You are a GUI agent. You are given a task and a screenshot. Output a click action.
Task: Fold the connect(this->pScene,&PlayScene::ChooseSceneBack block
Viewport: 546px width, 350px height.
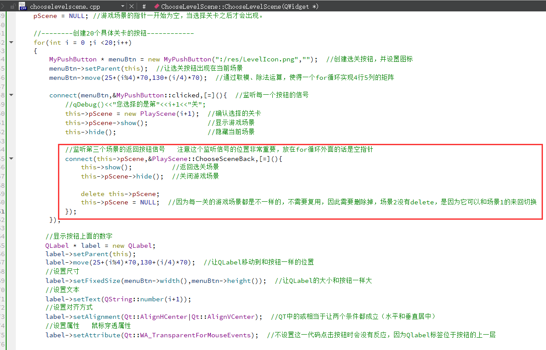11,158
